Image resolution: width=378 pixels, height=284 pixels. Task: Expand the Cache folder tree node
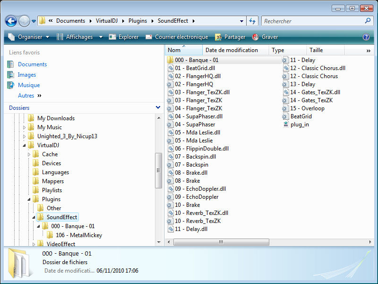tap(29, 154)
